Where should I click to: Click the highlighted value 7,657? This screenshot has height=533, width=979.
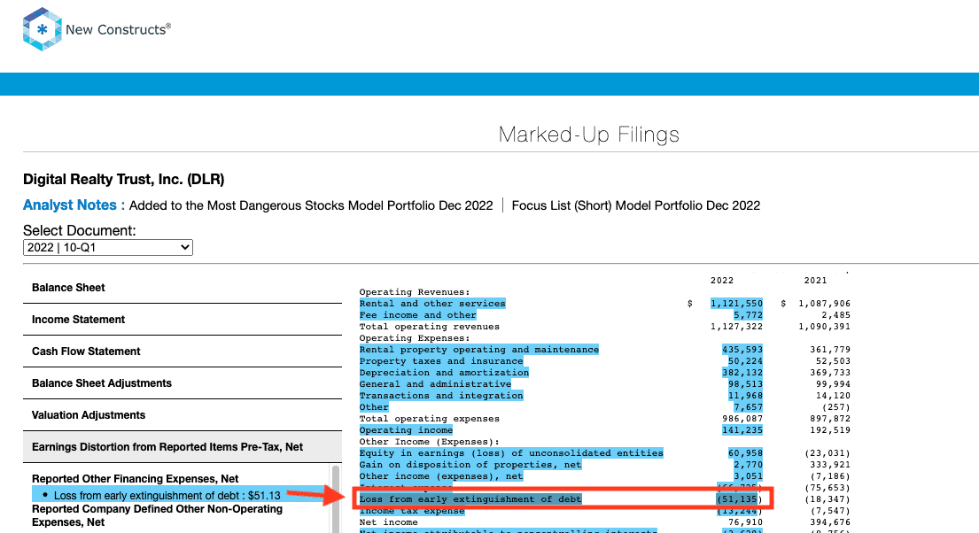pos(748,407)
